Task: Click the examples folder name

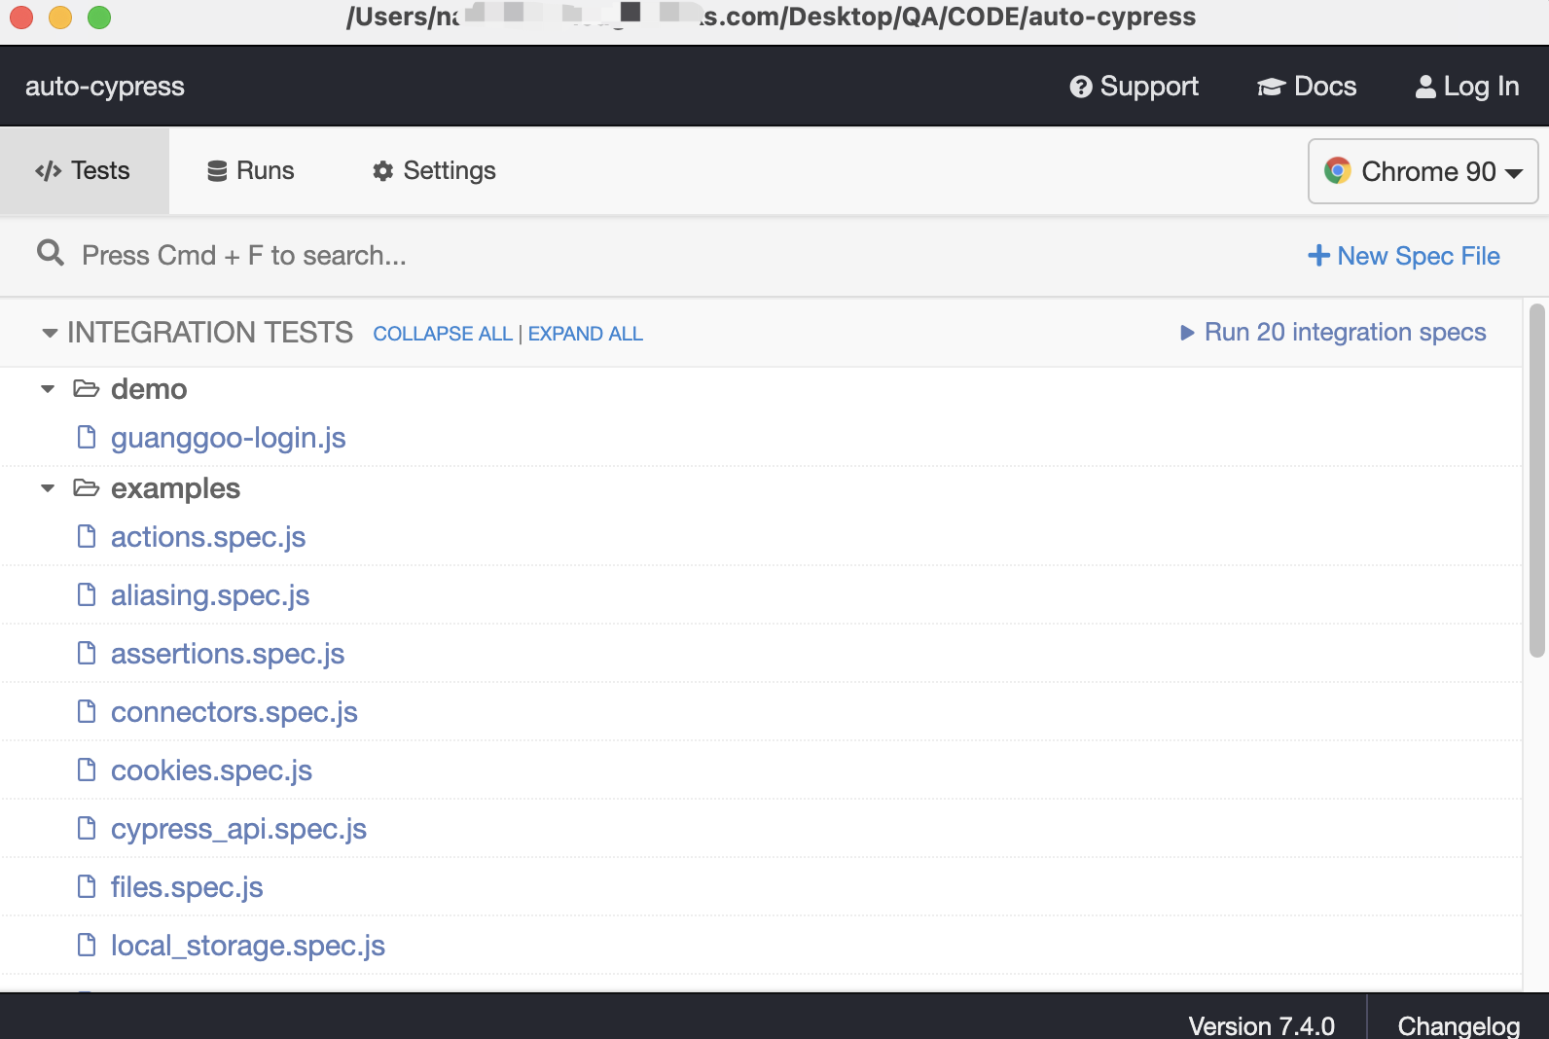Action: pos(175,488)
